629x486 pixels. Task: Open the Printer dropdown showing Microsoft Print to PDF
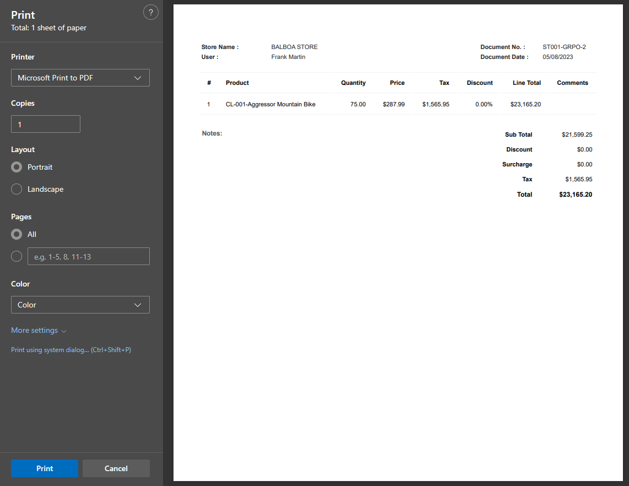tap(80, 78)
